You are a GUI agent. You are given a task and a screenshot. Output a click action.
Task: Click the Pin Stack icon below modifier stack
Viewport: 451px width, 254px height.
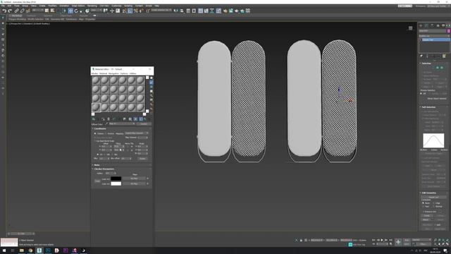(421, 56)
